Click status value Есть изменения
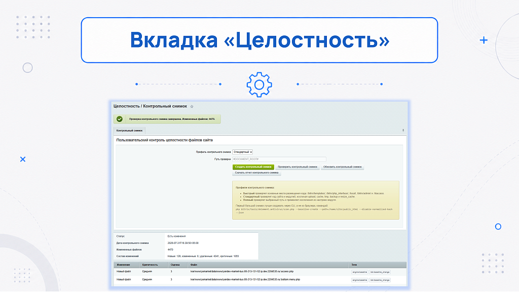The height and width of the screenshot is (293, 519). click(176, 236)
